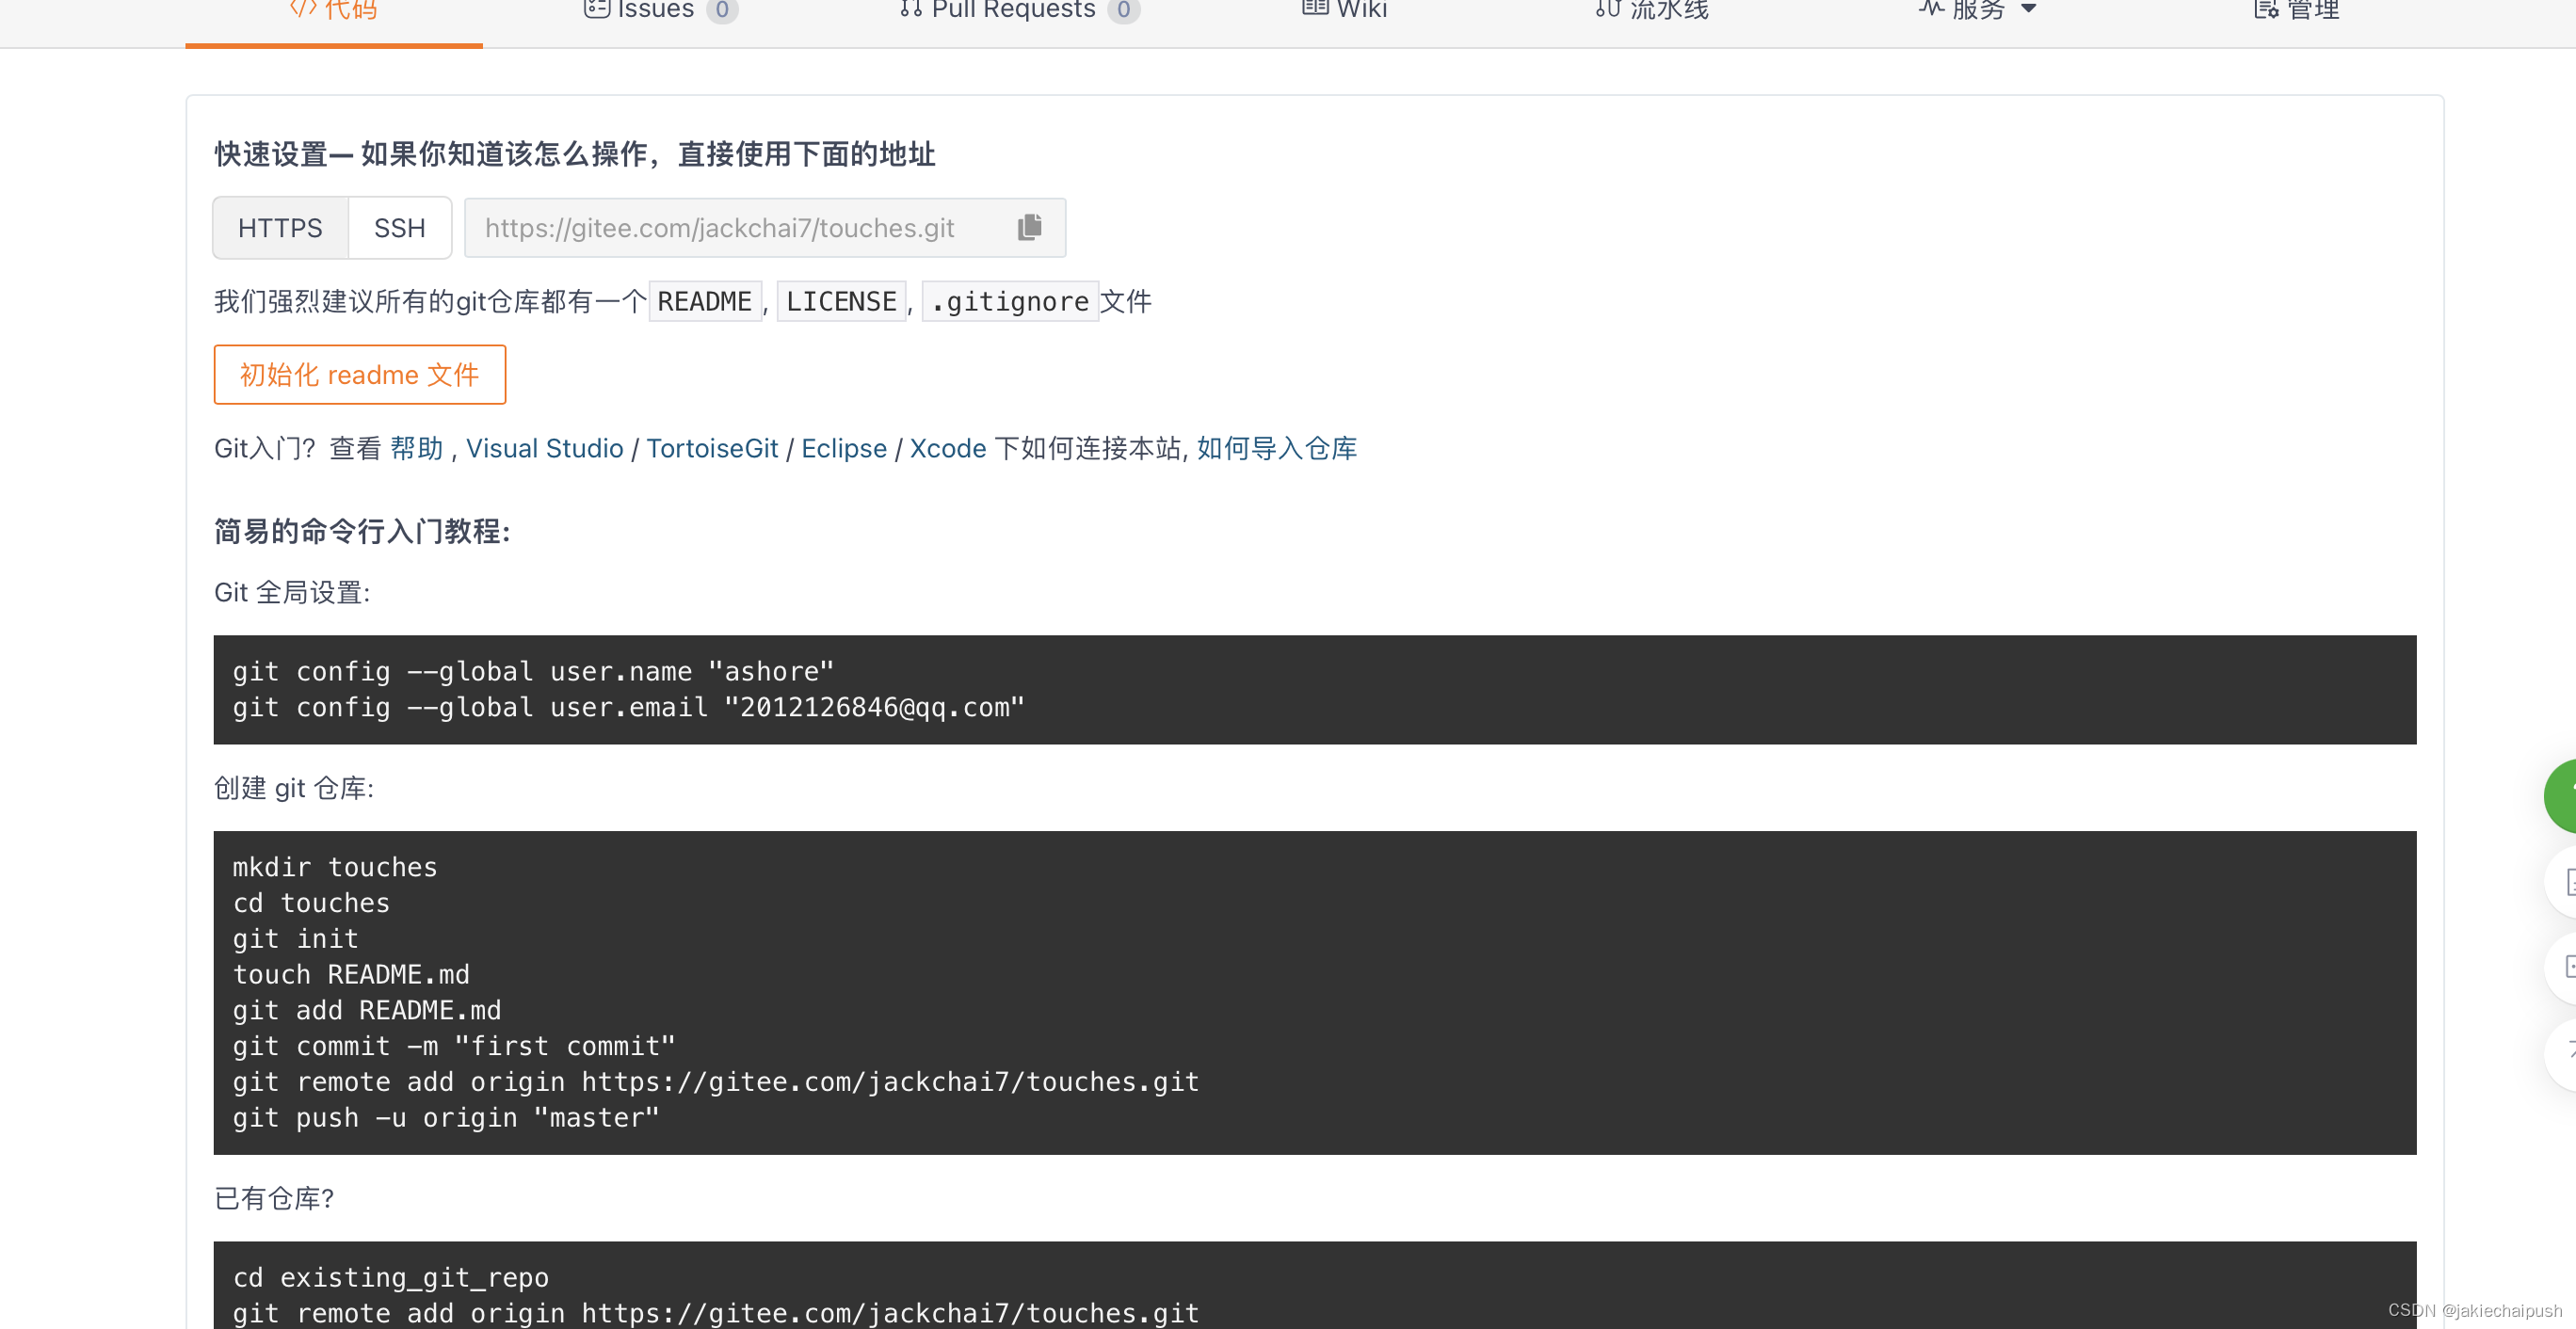Open the 流水线 pipeline tab
Image resolution: width=2576 pixels, height=1329 pixels.
[x=1652, y=11]
